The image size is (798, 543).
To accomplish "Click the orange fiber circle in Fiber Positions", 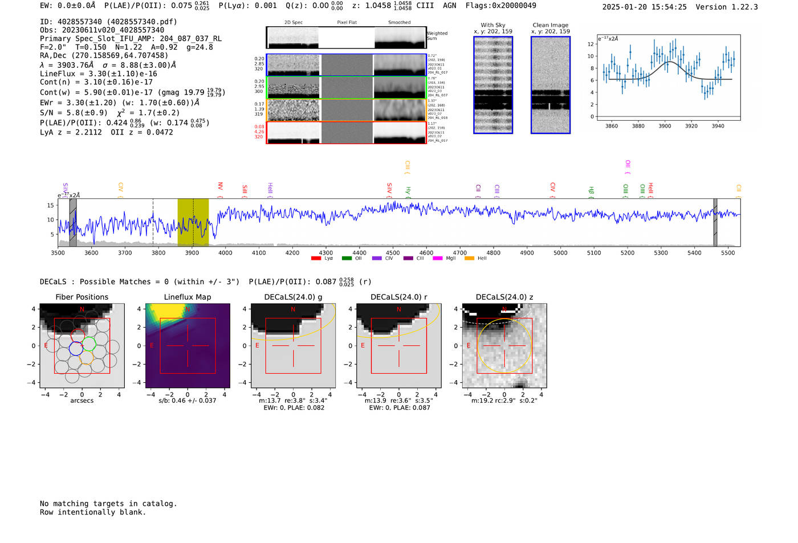I will [x=86, y=357].
